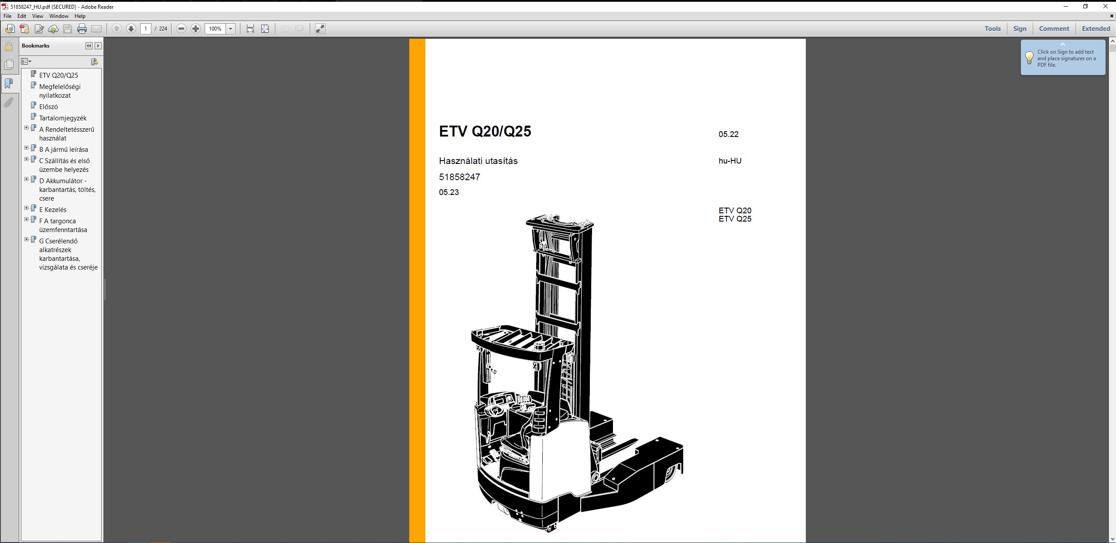
Task: Go to next page with down arrow
Action: pyautogui.click(x=131, y=29)
